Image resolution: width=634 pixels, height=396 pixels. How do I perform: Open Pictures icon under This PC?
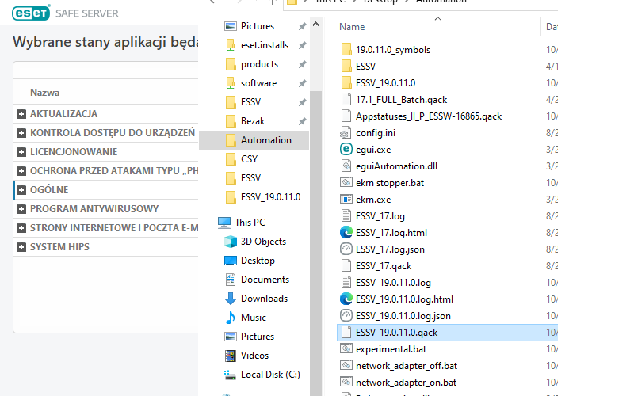coord(231,336)
